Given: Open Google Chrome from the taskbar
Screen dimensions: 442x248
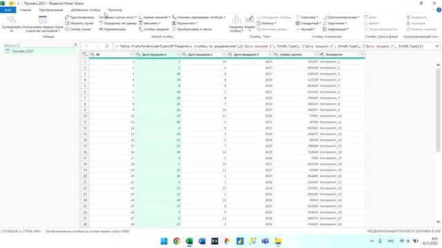Looking at the screenshot, I should [177, 241].
